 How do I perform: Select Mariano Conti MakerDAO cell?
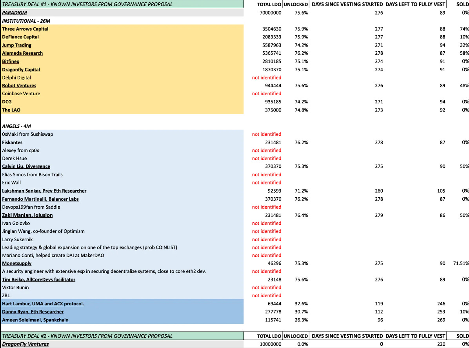[x=53, y=256]
